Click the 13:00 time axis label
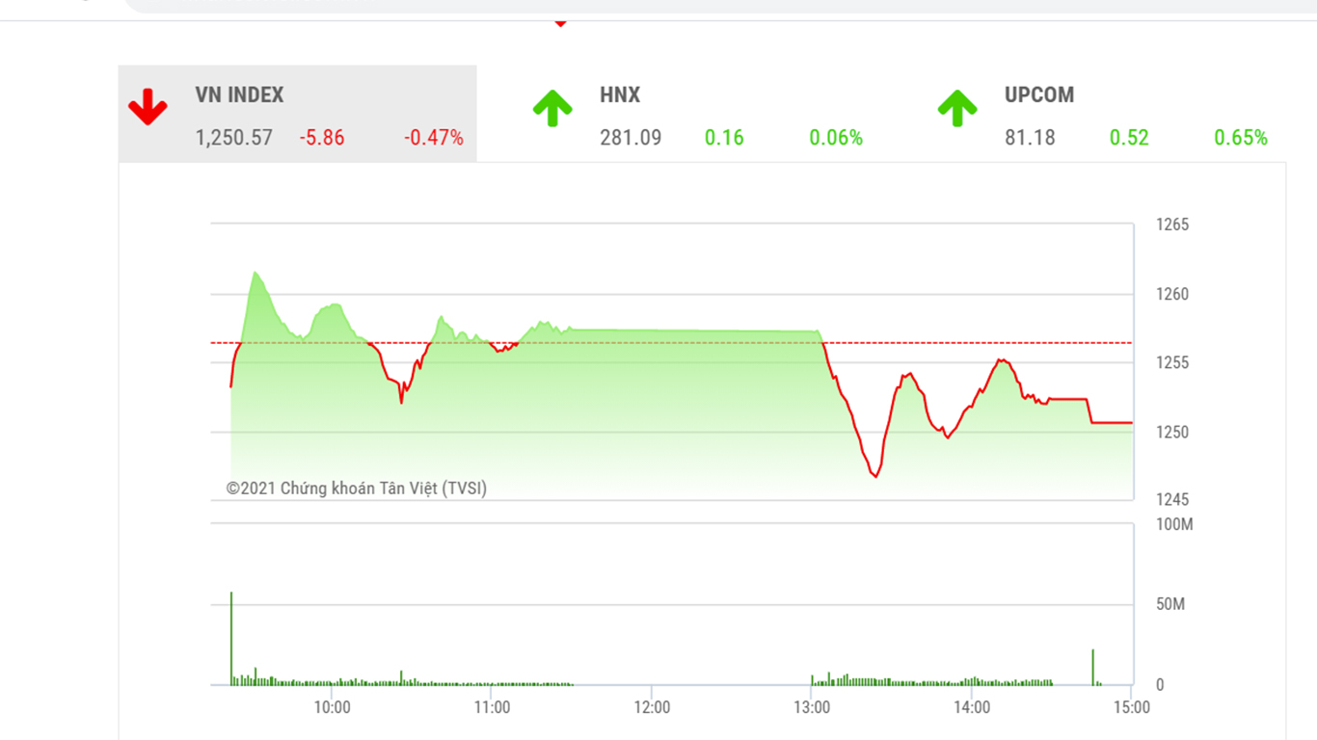 click(812, 707)
